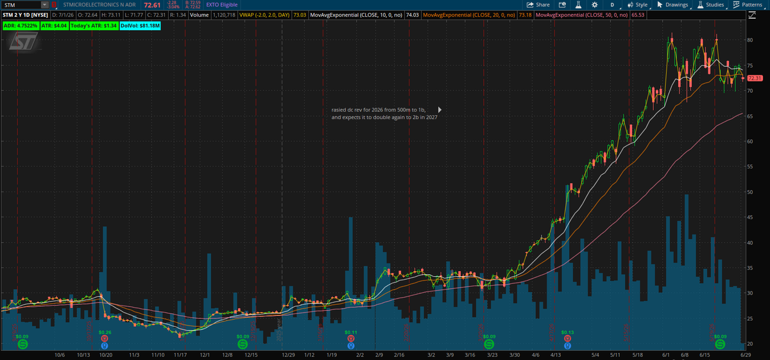Click the STM symbol input field
Viewport: 770px width, 360px height.
21,4
